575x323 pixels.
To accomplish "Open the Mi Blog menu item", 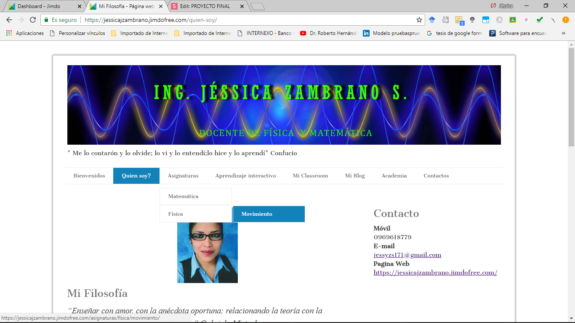I will coord(355,176).
